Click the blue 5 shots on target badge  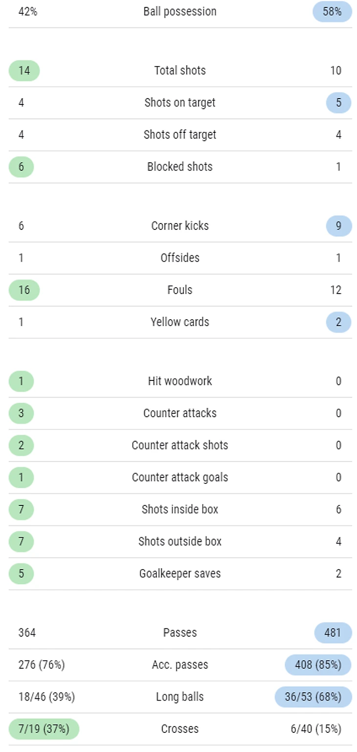[338, 103]
